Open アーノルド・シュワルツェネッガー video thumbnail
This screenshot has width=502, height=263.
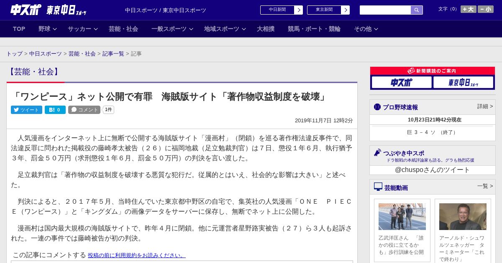pos(463,217)
